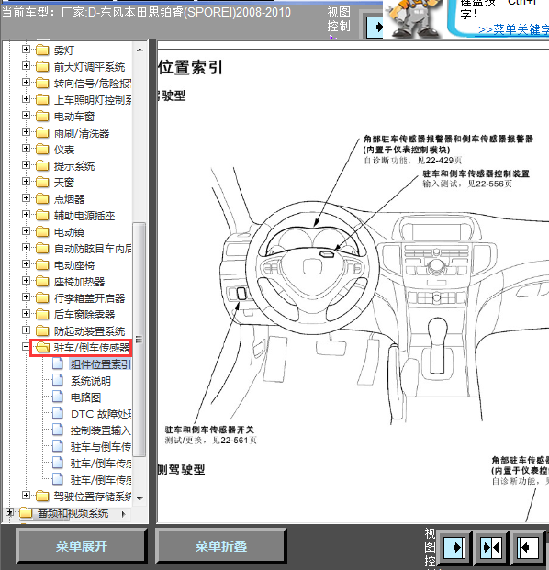The height and width of the screenshot is (570, 549).
Task: Expand the 防起动装置系统 tree node
Action: pyautogui.click(x=26, y=330)
